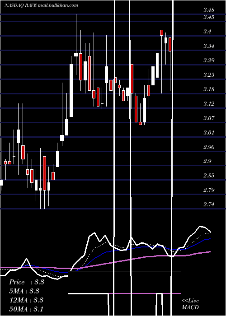Select the 2.85 price axis label
This screenshot has width=226, height=316.
(x=209, y=176)
